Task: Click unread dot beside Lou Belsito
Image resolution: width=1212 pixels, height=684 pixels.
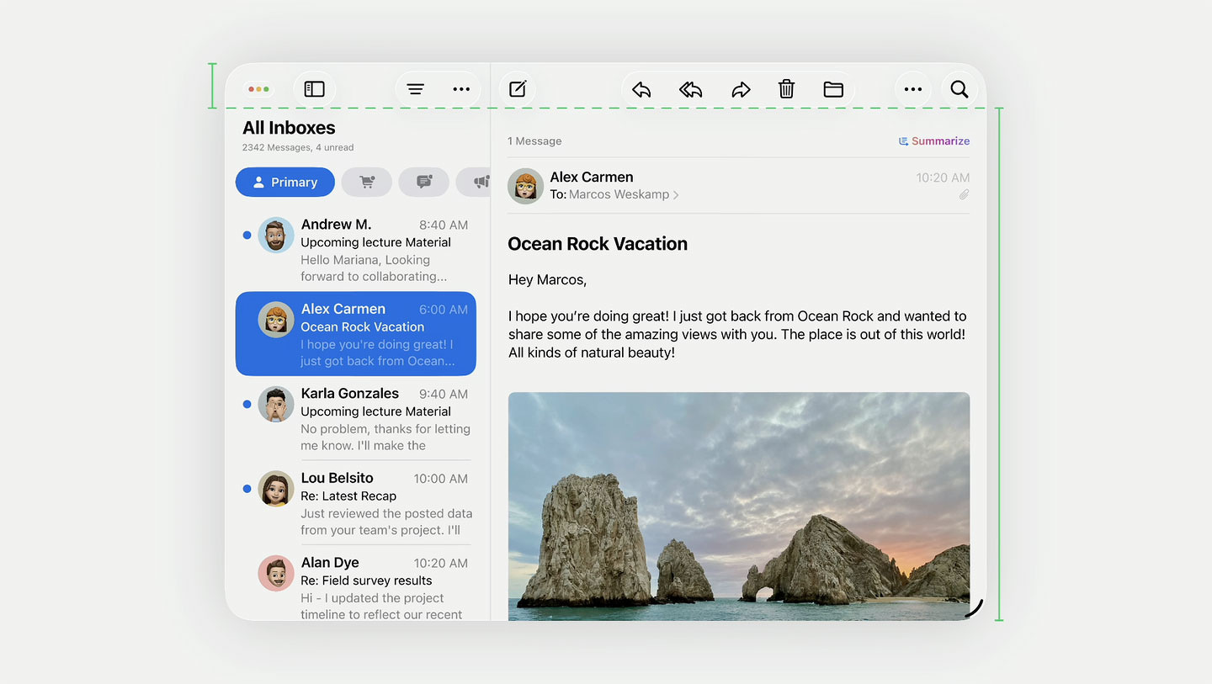Action: tap(247, 489)
